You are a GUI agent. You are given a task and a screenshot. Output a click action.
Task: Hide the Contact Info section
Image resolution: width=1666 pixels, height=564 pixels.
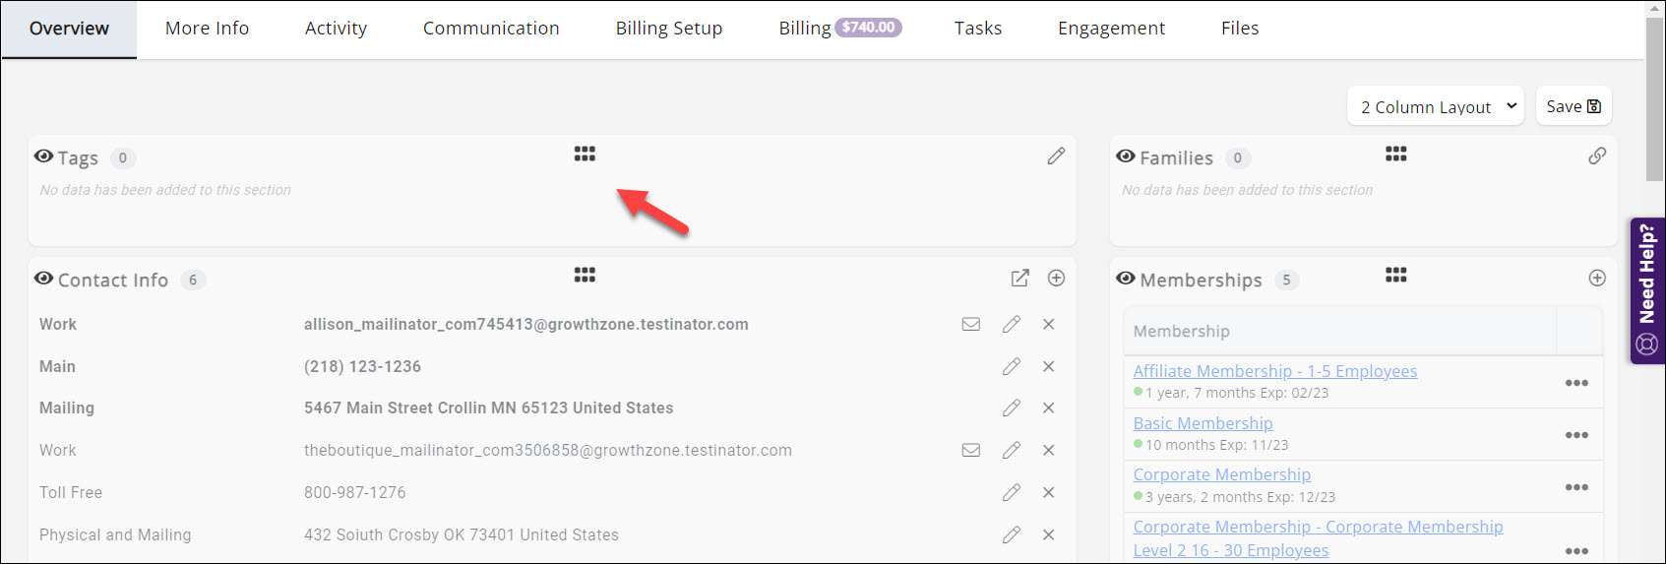pos(43,279)
